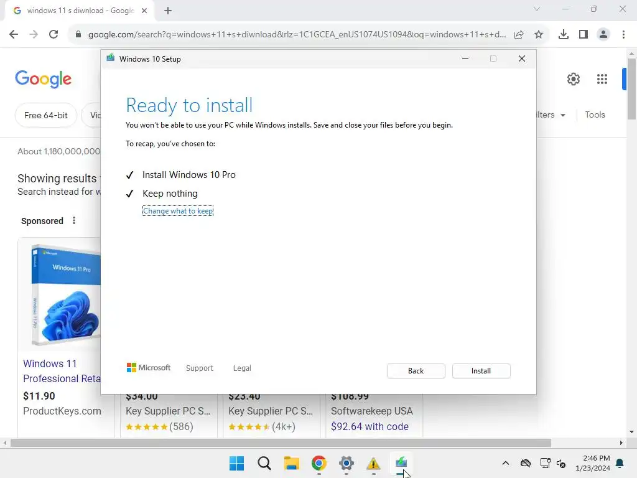This screenshot has width=637, height=478.
Task: Open a new Chrome tab with plus button
Action: (x=168, y=11)
